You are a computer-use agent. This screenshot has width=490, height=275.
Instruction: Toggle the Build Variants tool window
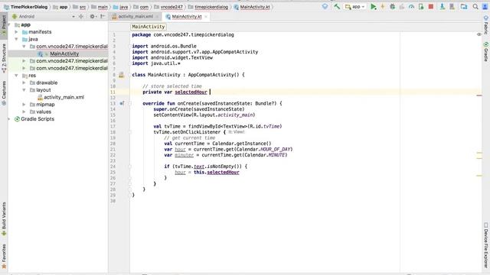[x=4, y=219]
